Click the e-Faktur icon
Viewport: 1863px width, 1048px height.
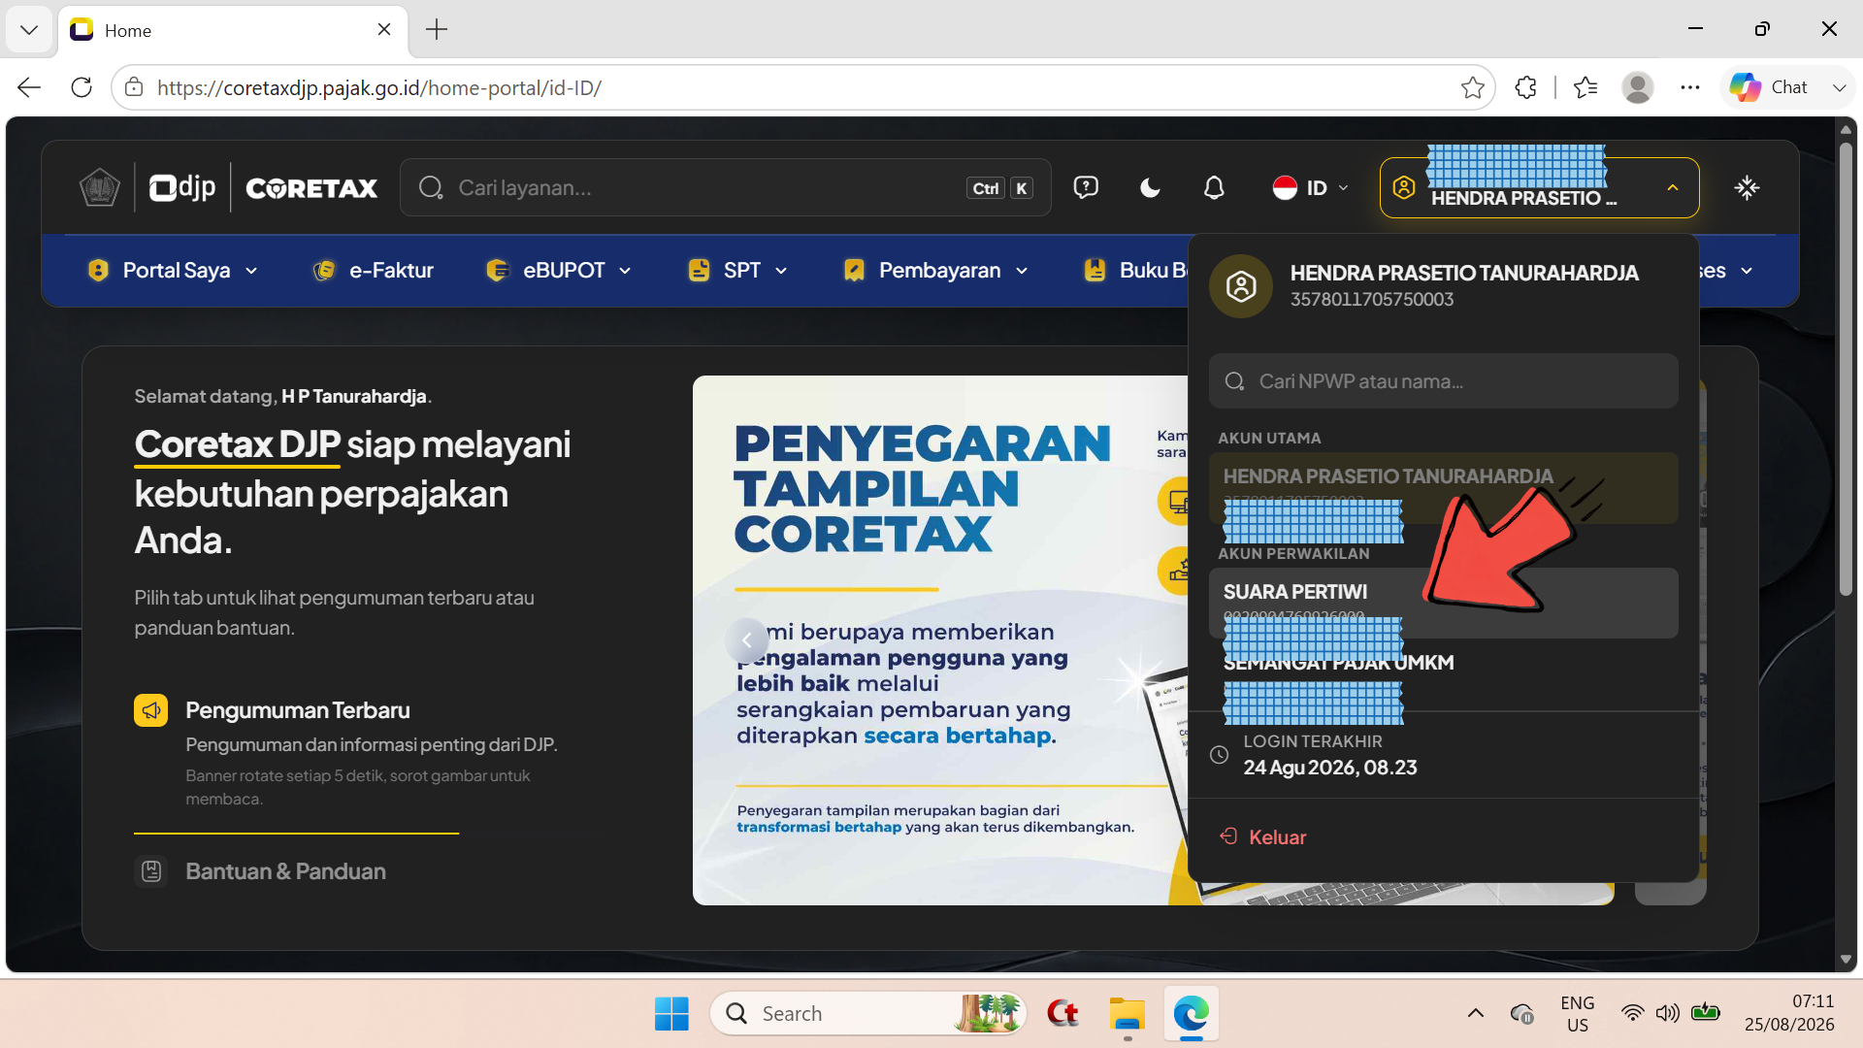point(324,271)
